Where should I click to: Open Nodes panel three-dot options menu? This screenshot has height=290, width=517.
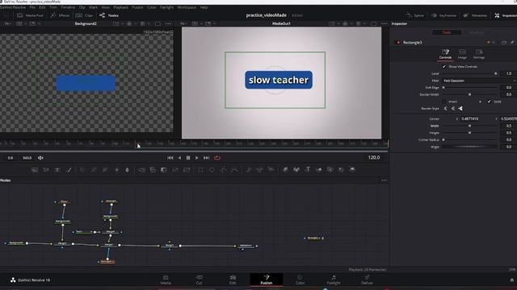tap(385, 180)
